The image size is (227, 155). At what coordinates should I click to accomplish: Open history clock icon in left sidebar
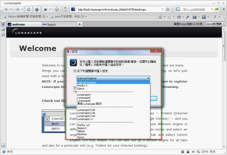click(3, 34)
